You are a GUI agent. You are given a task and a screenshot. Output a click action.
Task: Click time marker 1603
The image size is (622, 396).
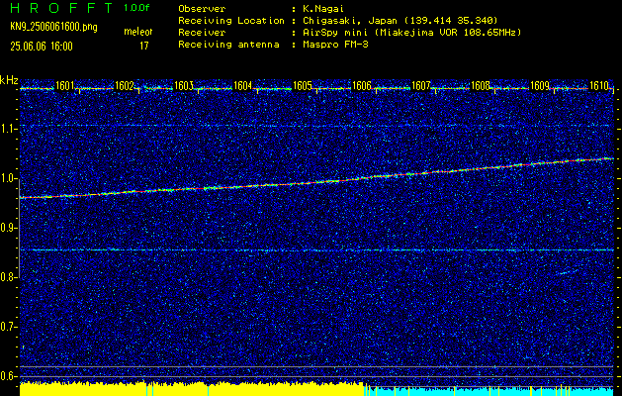tap(184, 85)
